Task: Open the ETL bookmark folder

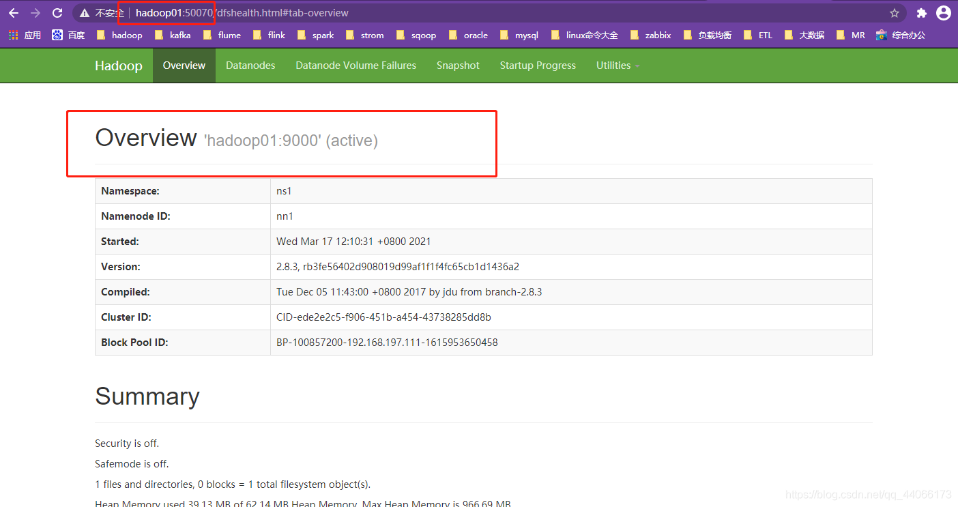Action: click(758, 35)
